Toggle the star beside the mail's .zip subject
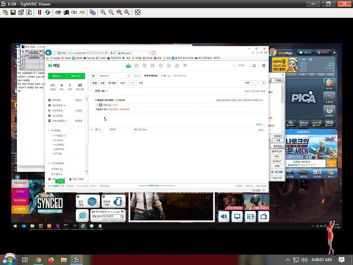Viewport: 353px width, 265px height. [x=92, y=91]
